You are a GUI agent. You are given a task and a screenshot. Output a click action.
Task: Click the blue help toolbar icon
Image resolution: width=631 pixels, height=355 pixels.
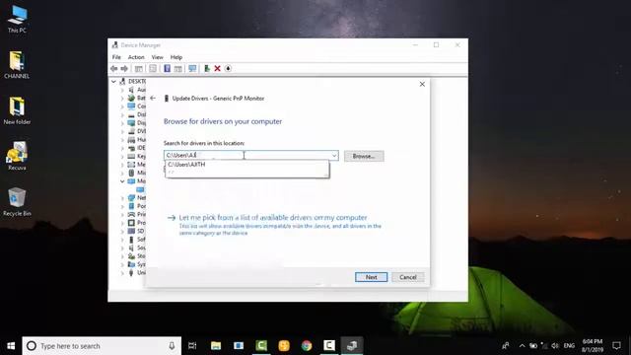point(167,69)
